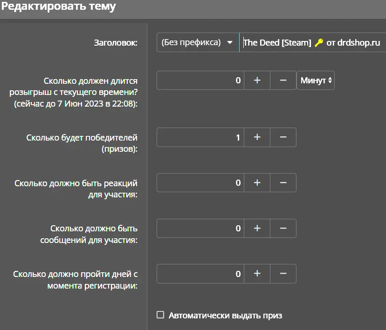Click the required reactions number field
Viewport: 386px width, 330px height.
click(200, 183)
